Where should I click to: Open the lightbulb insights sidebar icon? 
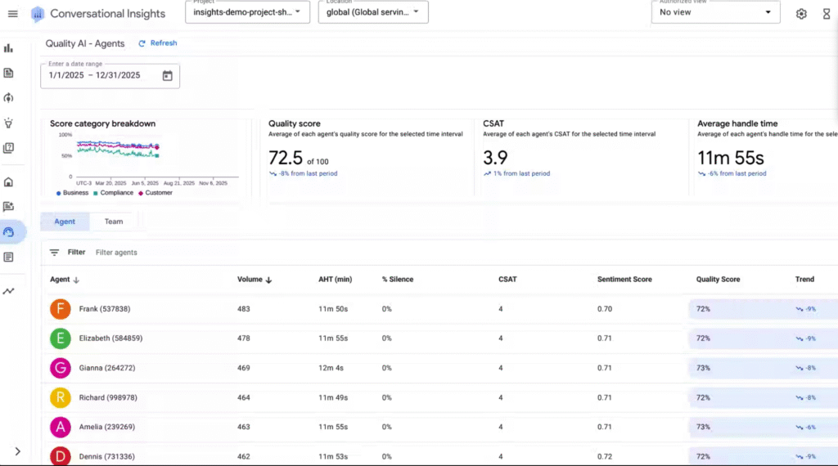(x=8, y=123)
